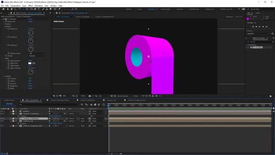Select the Puppet Pin tool
Viewport: 275px width, 155px height.
[x=59, y=9]
